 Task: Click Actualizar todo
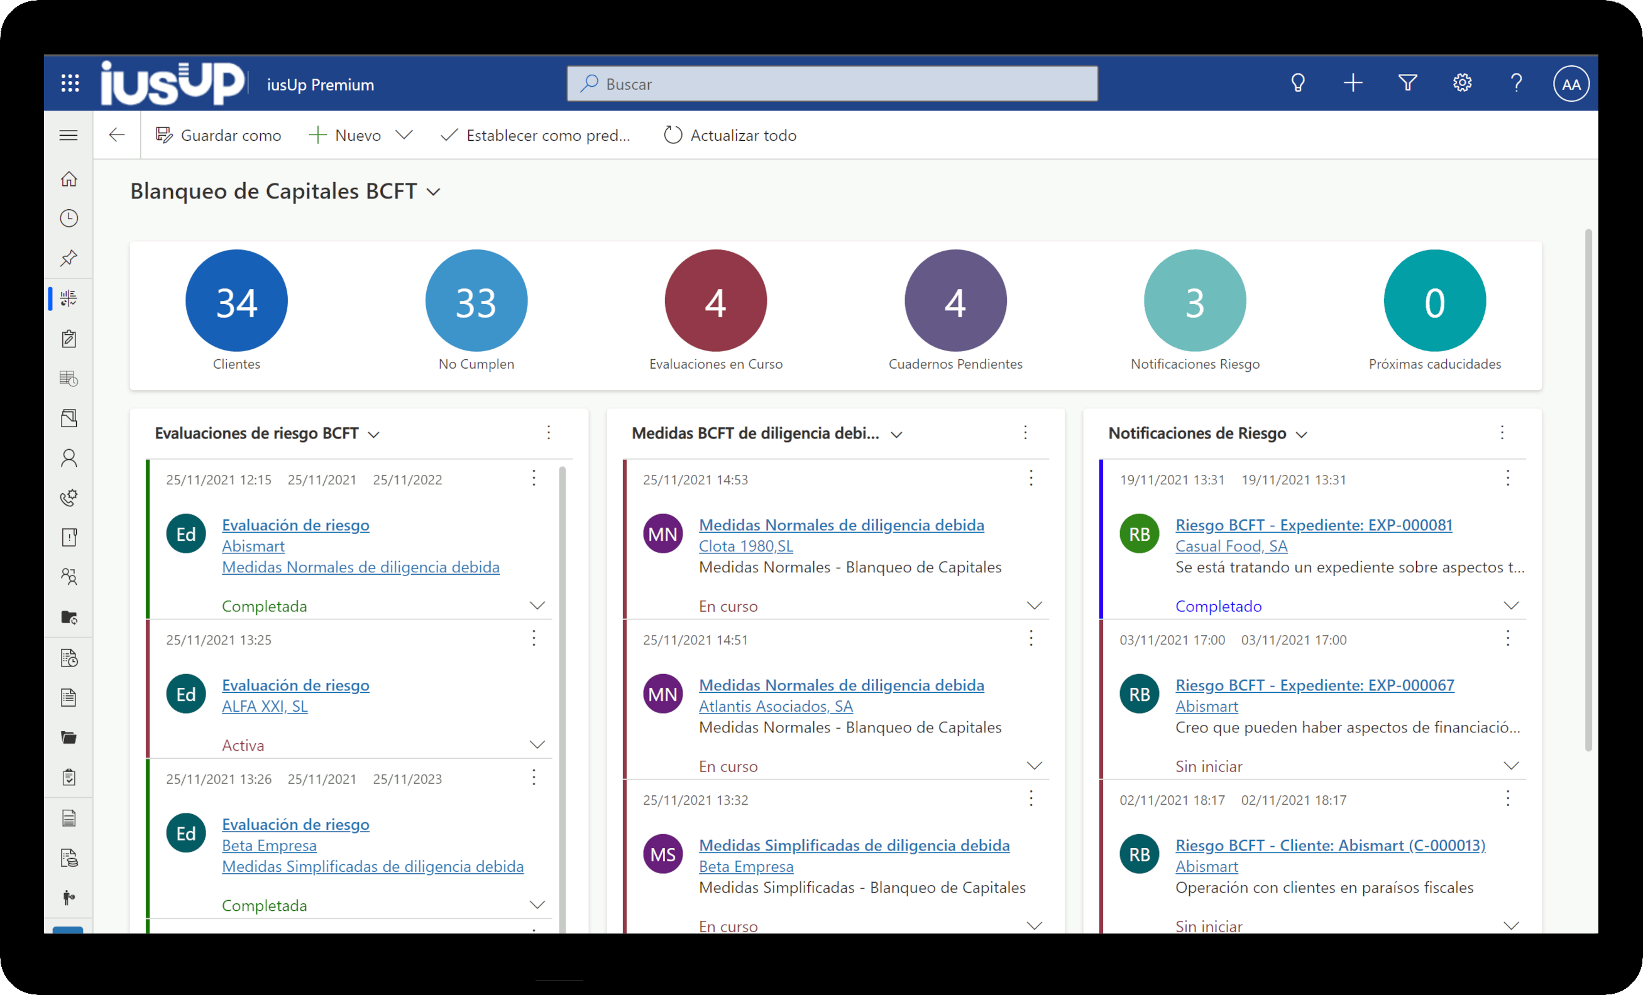(730, 135)
